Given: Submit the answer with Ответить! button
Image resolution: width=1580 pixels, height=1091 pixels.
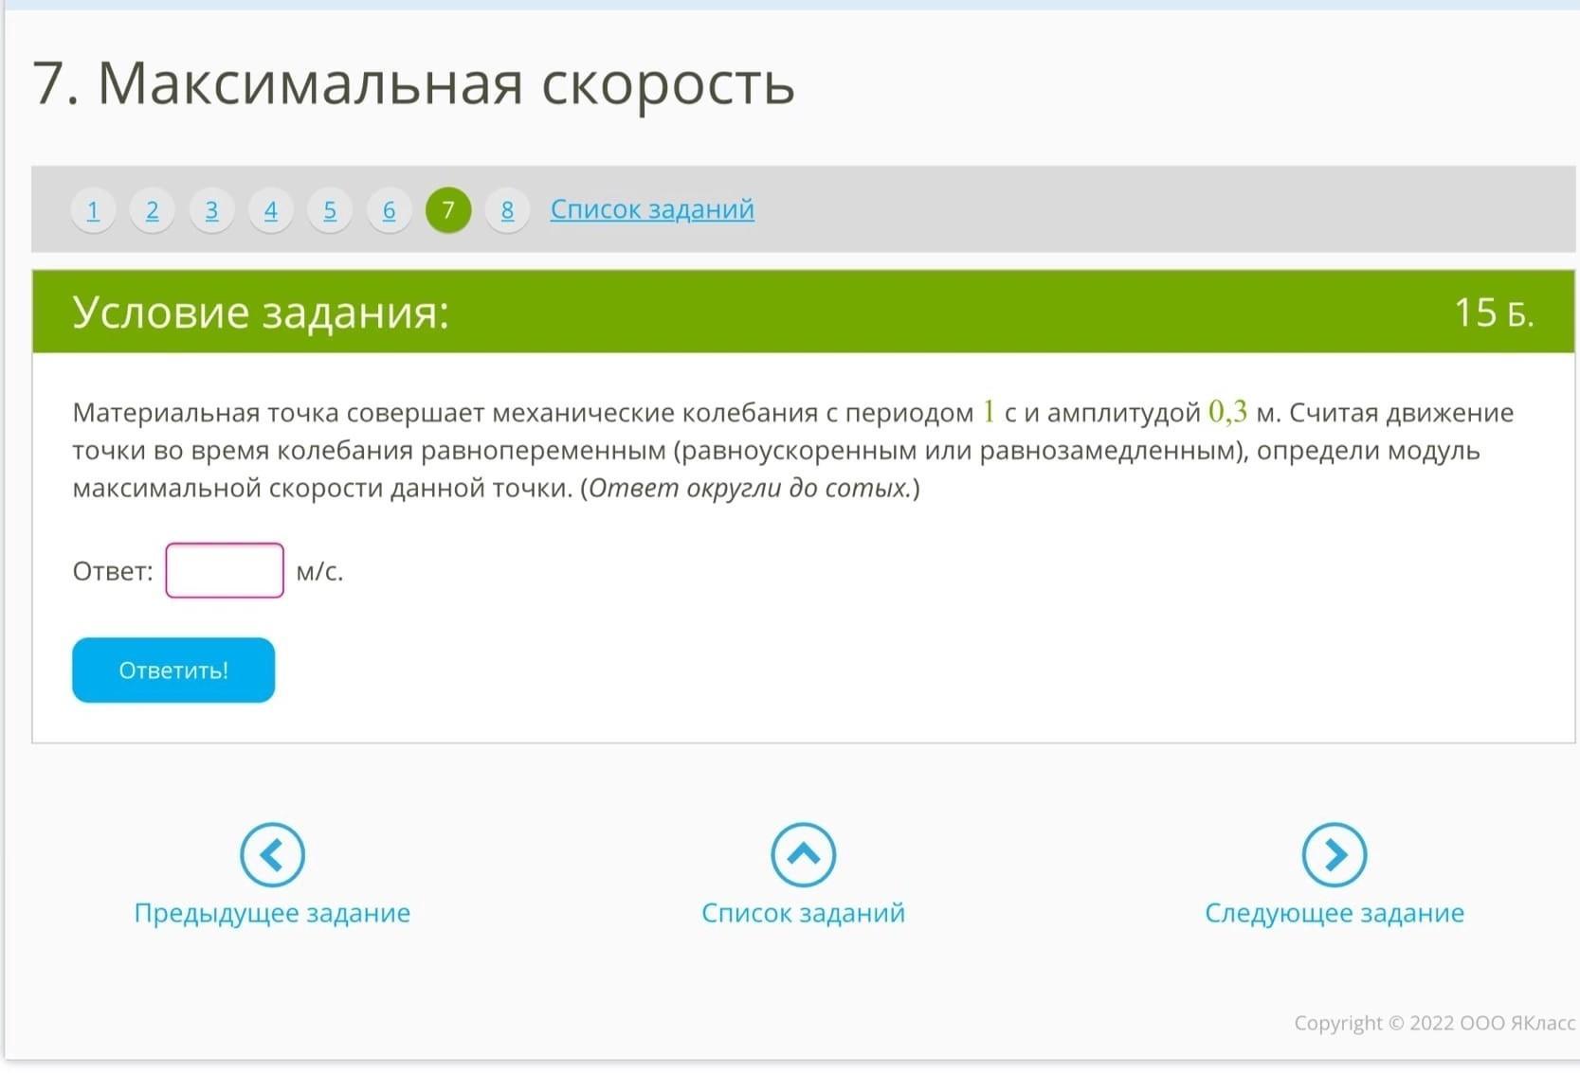Looking at the screenshot, I should pyautogui.click(x=173, y=671).
